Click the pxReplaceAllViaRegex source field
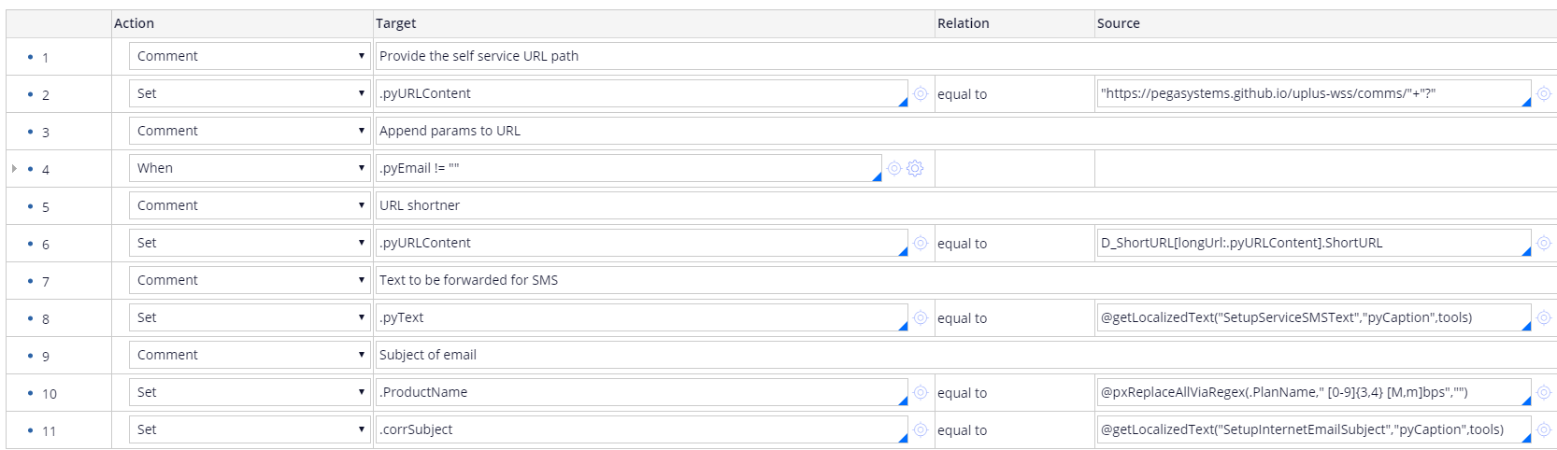Image resolution: width=1557 pixels, height=450 pixels. point(1308,392)
